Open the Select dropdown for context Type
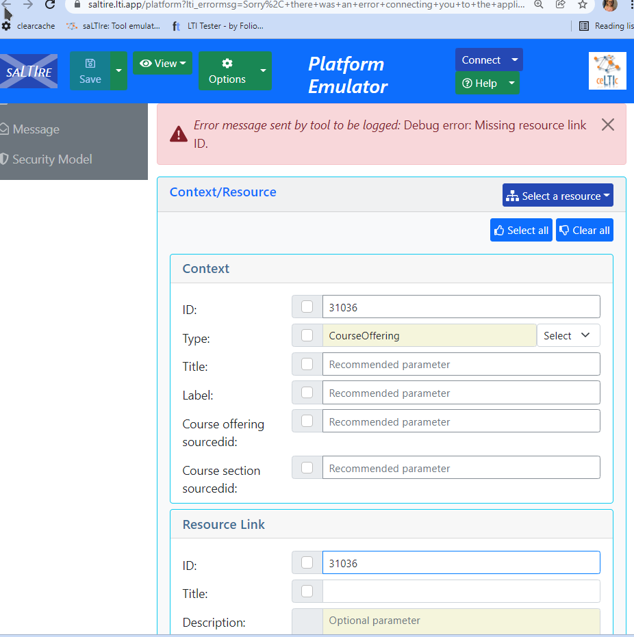Screen dimensions: 634x637 point(568,335)
